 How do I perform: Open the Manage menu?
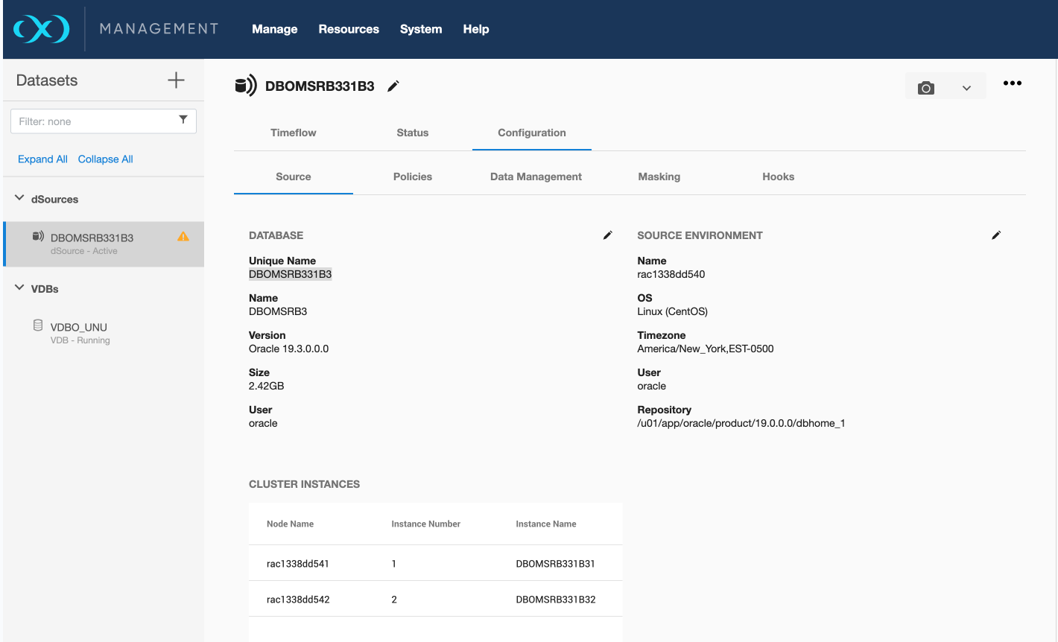tap(274, 29)
